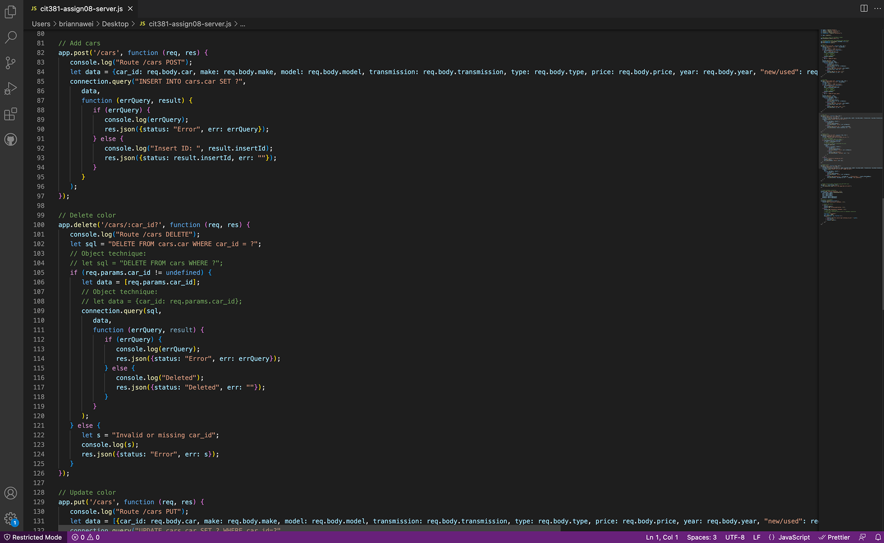This screenshot has width=884, height=543.
Task: Click the Users breadcrumb segment
Action: (x=41, y=24)
